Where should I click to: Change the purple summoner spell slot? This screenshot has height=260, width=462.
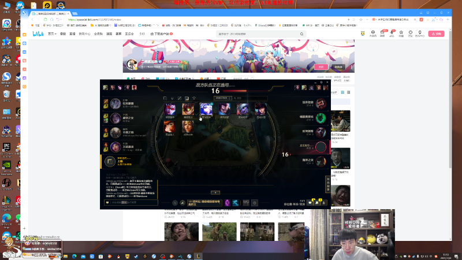(x=227, y=203)
